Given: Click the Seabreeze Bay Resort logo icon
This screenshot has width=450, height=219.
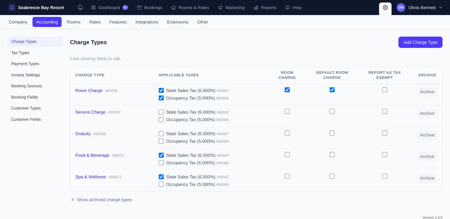Looking at the screenshot, I should click(12, 8).
